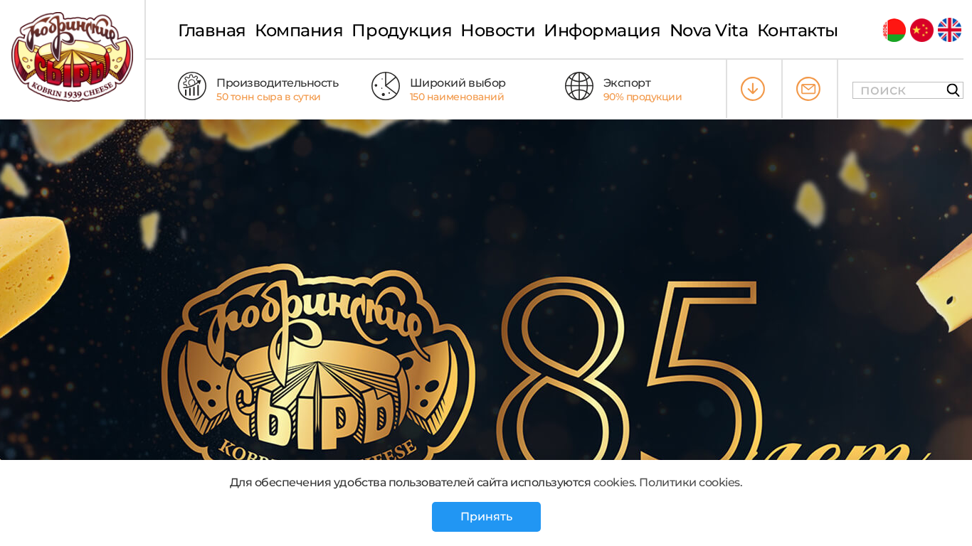Open the Контакты page
This screenshot has height=546, width=972.
798,31
